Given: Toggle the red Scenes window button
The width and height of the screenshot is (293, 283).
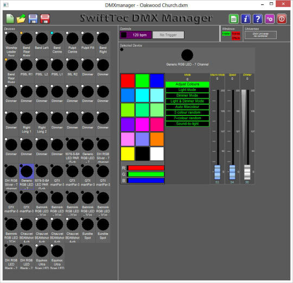Looking at the screenshot, I should click(x=236, y=34).
